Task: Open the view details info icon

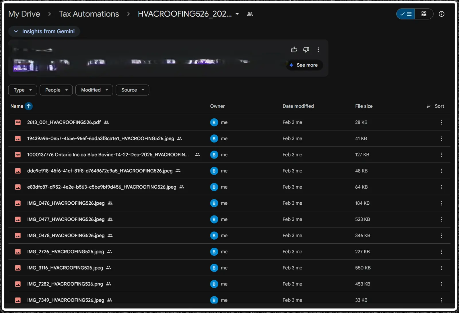Action: pyautogui.click(x=442, y=14)
